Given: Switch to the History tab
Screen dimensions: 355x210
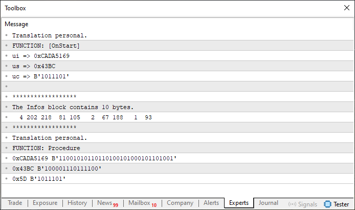Looking at the screenshot, I should pos(77,203).
